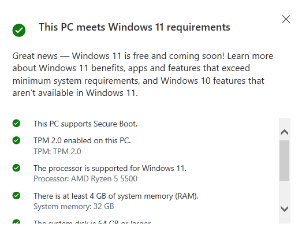Click the 'Great news' description paragraph
302x227 pixels.
[143, 75]
